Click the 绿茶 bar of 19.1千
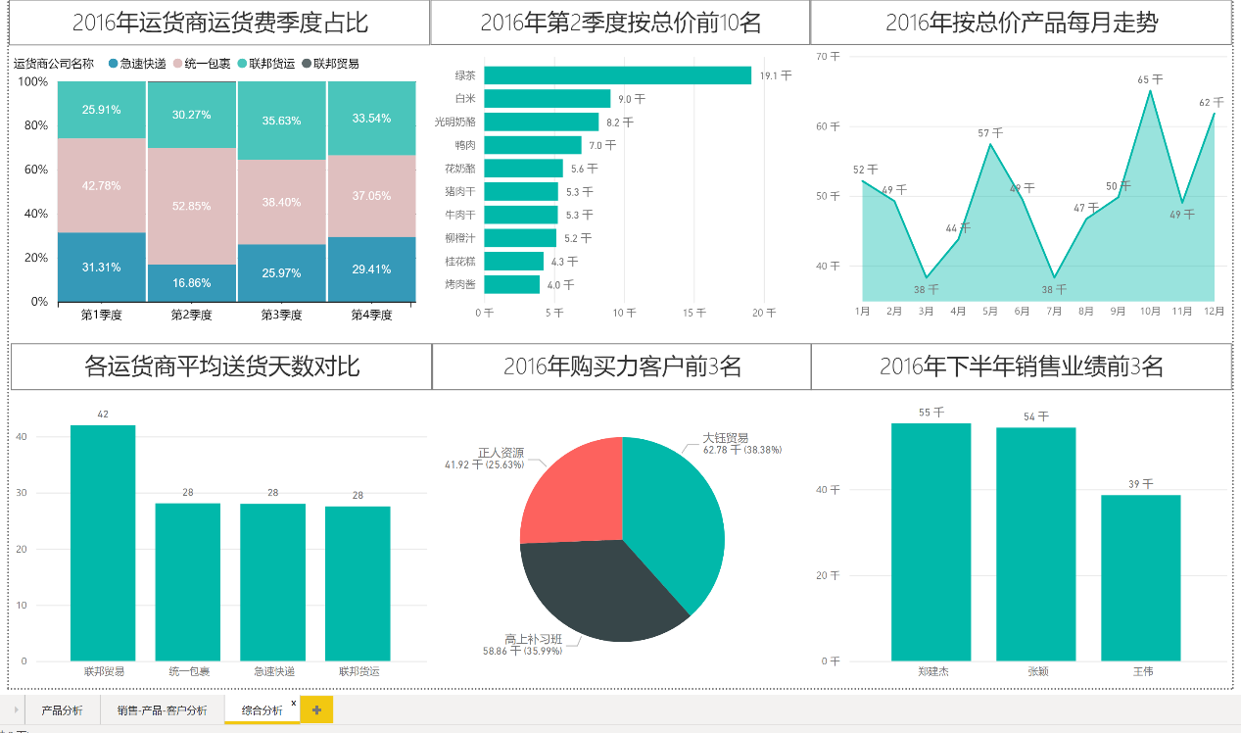 coord(617,75)
